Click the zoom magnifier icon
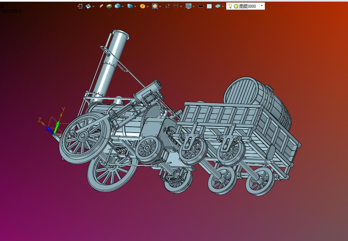348x241 pixels. click(155, 6)
